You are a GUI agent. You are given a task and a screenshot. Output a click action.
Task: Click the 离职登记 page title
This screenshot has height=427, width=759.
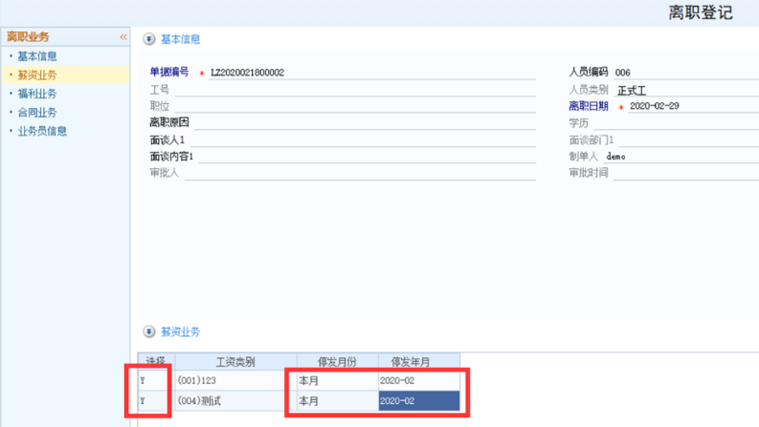(701, 12)
